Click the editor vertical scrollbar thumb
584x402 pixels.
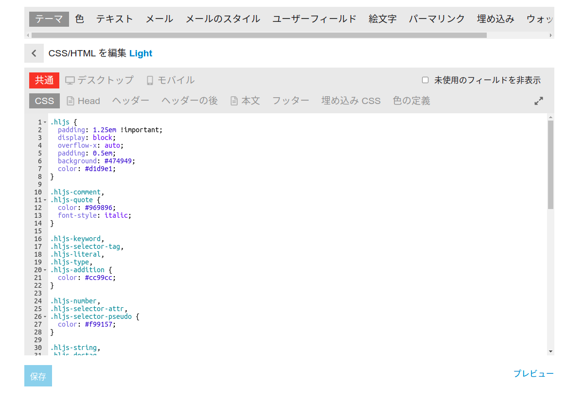tap(550, 164)
